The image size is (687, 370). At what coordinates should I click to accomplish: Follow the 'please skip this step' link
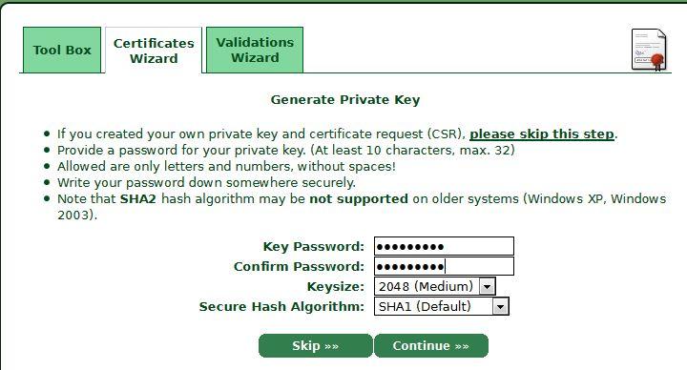point(542,134)
